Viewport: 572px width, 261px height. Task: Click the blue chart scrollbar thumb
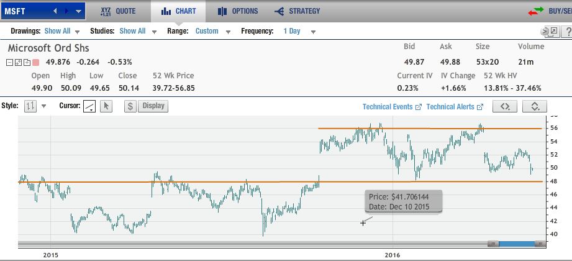tap(517, 244)
